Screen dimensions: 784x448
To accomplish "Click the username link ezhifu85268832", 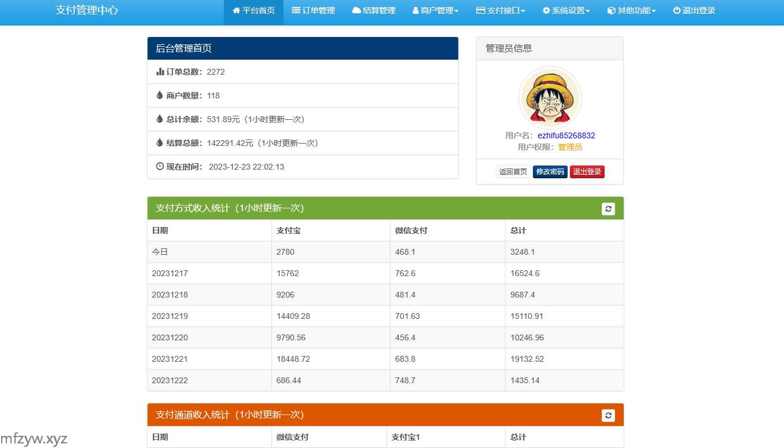I will coord(566,135).
